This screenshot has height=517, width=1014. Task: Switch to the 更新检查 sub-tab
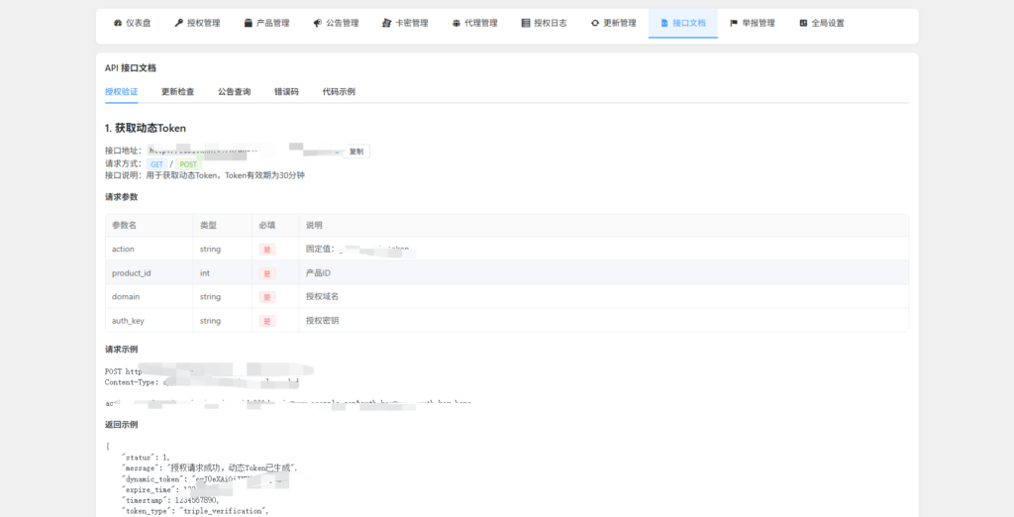pos(177,92)
